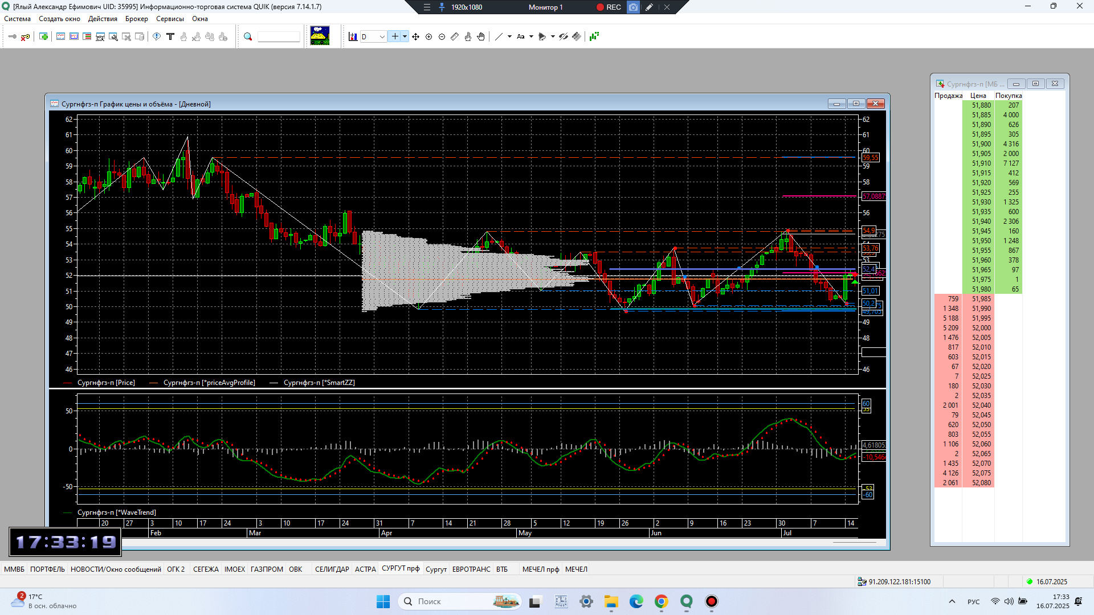Viewport: 1094px width, 615px height.
Task: Click the zoom out chart icon
Action: tap(442, 36)
